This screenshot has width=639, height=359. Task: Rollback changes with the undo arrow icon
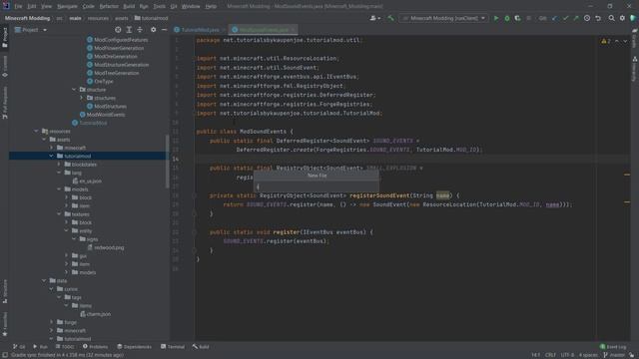598,18
